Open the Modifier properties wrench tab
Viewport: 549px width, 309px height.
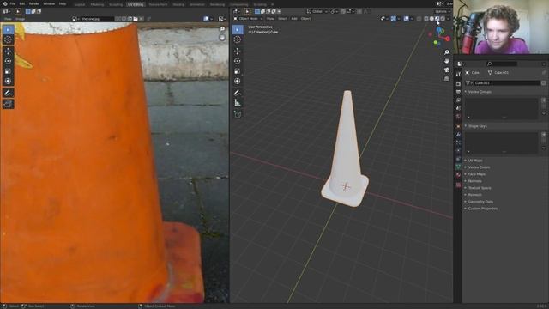coord(458,135)
